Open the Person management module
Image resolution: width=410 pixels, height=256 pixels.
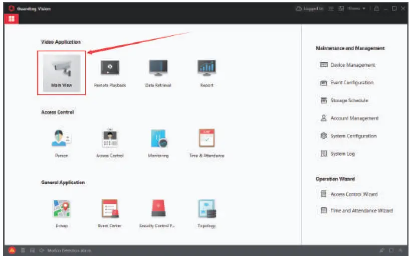62,143
